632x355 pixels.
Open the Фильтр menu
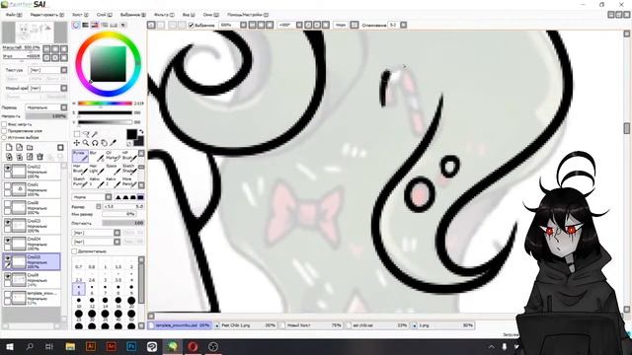pyautogui.click(x=165, y=15)
